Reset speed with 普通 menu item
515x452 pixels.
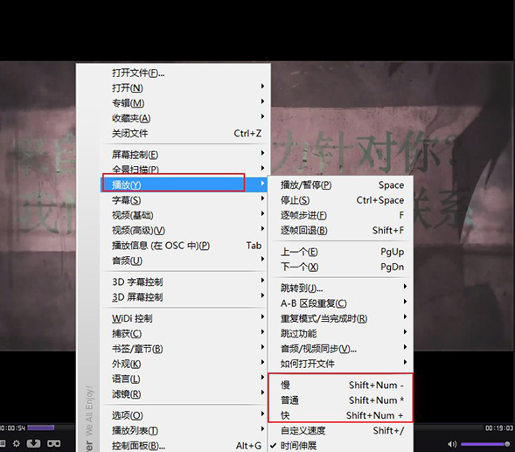(341, 400)
